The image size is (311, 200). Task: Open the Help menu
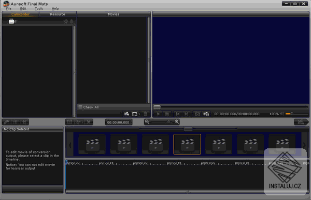click(x=55, y=8)
